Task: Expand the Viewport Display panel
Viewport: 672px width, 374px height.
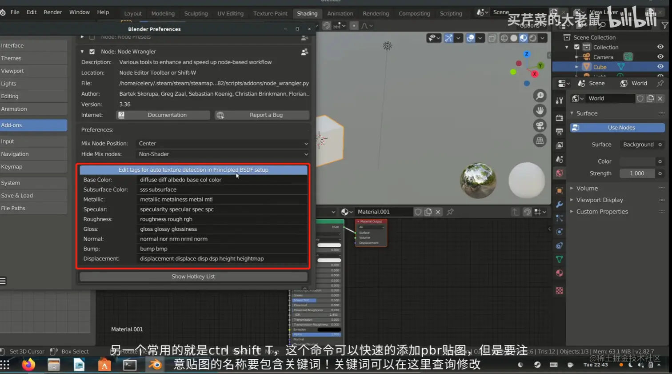Action: [x=572, y=200]
